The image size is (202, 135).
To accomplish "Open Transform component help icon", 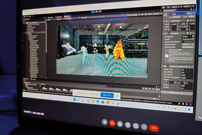I will point(188,21).
